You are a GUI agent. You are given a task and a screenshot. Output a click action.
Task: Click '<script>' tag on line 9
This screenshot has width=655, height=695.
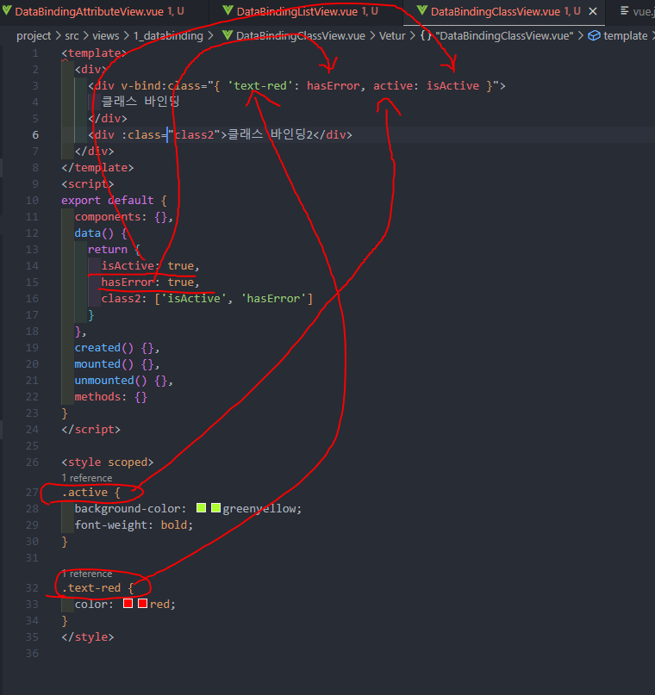tap(88, 184)
